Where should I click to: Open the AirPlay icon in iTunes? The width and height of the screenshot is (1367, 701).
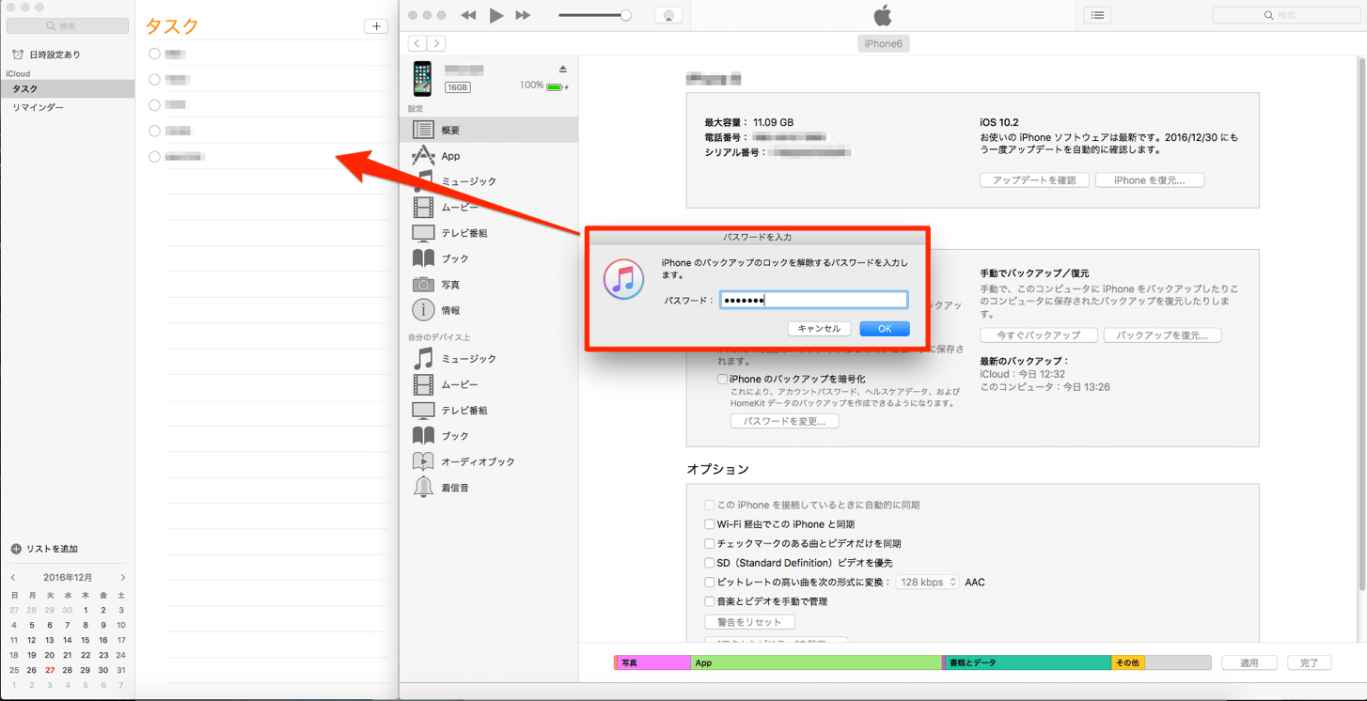pyautogui.click(x=668, y=15)
